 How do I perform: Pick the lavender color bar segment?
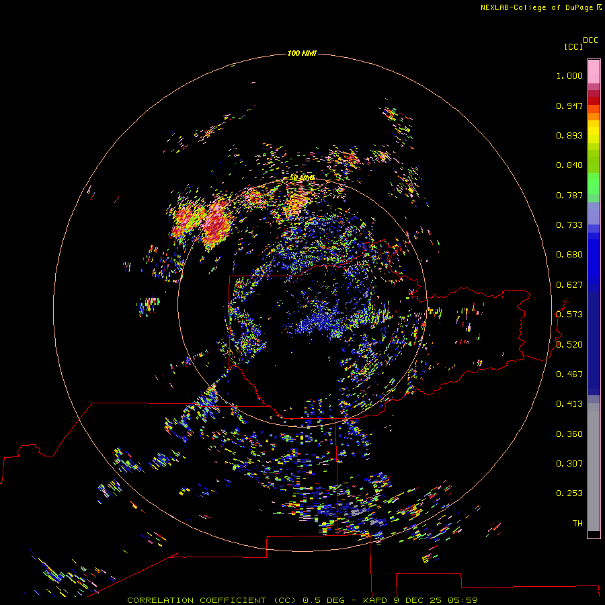594,213
